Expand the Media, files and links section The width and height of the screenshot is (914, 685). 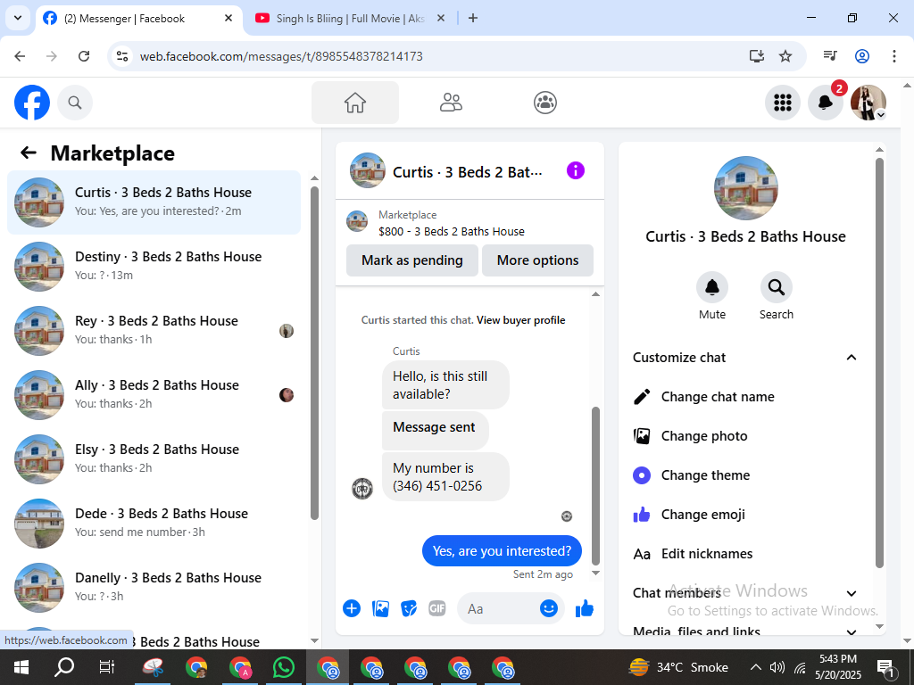coord(745,631)
